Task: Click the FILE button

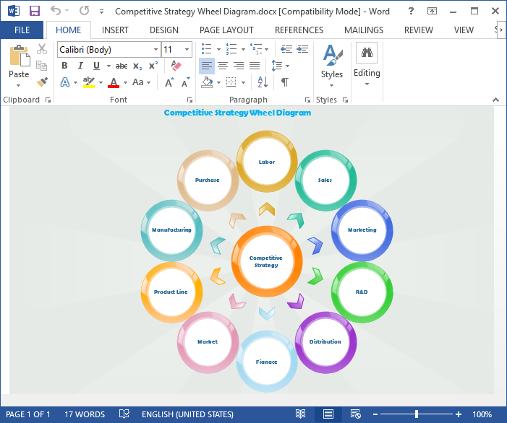Action: [x=22, y=30]
